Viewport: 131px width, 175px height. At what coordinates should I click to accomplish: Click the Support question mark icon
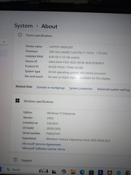pyautogui.click(x=15, y=160)
